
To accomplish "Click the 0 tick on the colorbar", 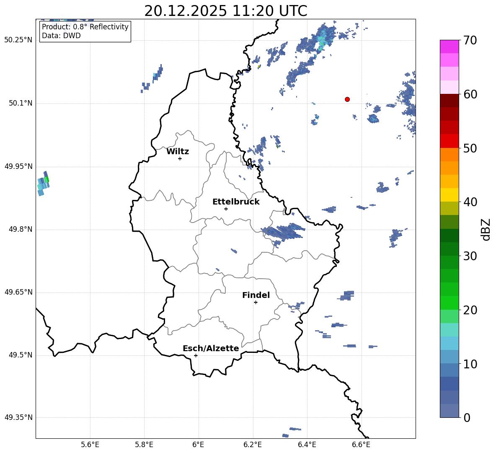I will click(467, 417).
